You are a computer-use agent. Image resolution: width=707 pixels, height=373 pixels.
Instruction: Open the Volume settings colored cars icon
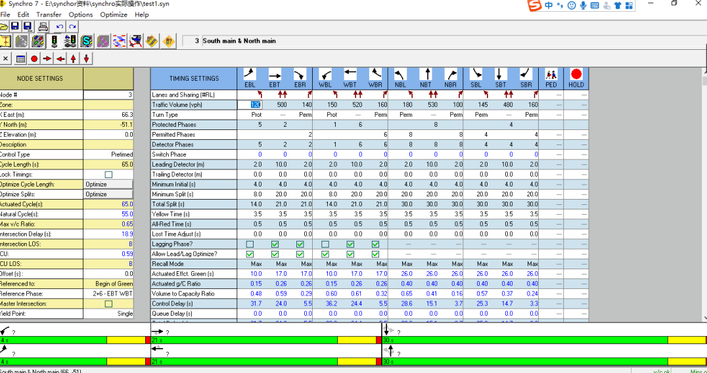(x=37, y=41)
